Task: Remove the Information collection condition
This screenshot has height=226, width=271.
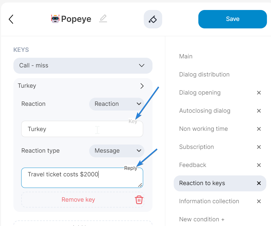Action: (259, 201)
